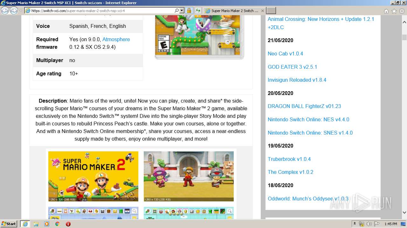Open the Super Mario Maker 2 logo screenshot
Screen dimensions: 407x228
coord(93,176)
